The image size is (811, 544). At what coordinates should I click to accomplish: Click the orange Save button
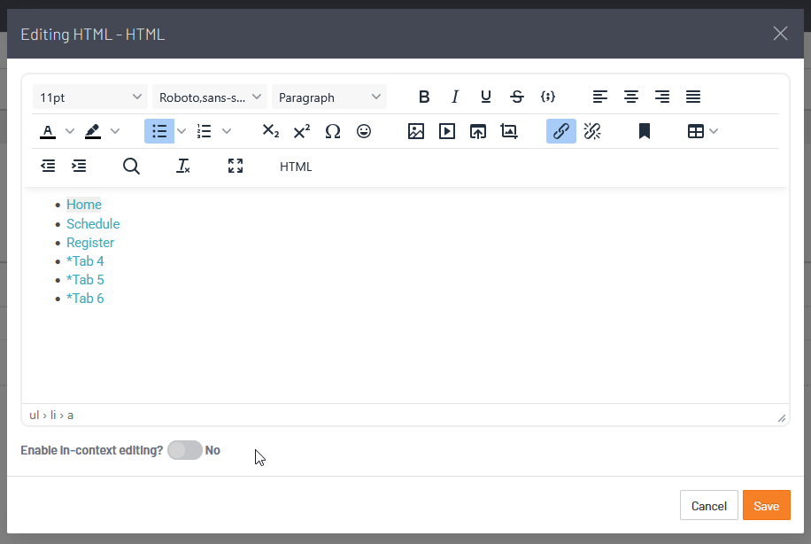click(767, 505)
